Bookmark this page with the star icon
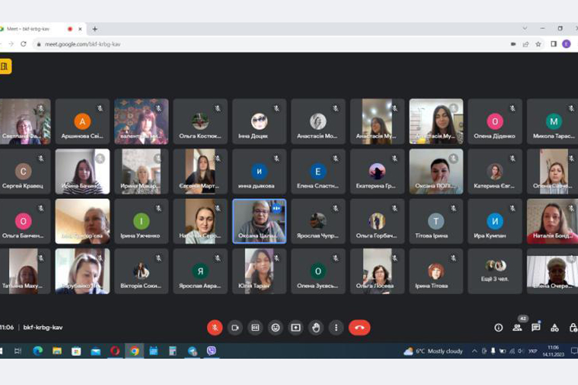 [x=538, y=44]
